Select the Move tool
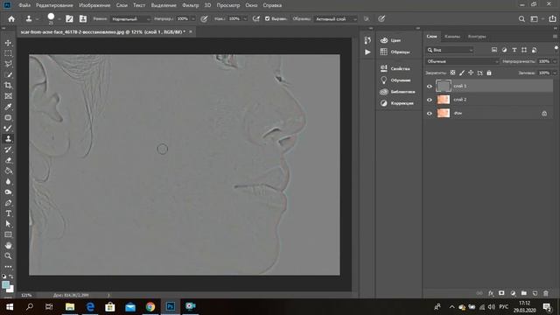The height and width of the screenshot is (315, 560). coord(8,43)
